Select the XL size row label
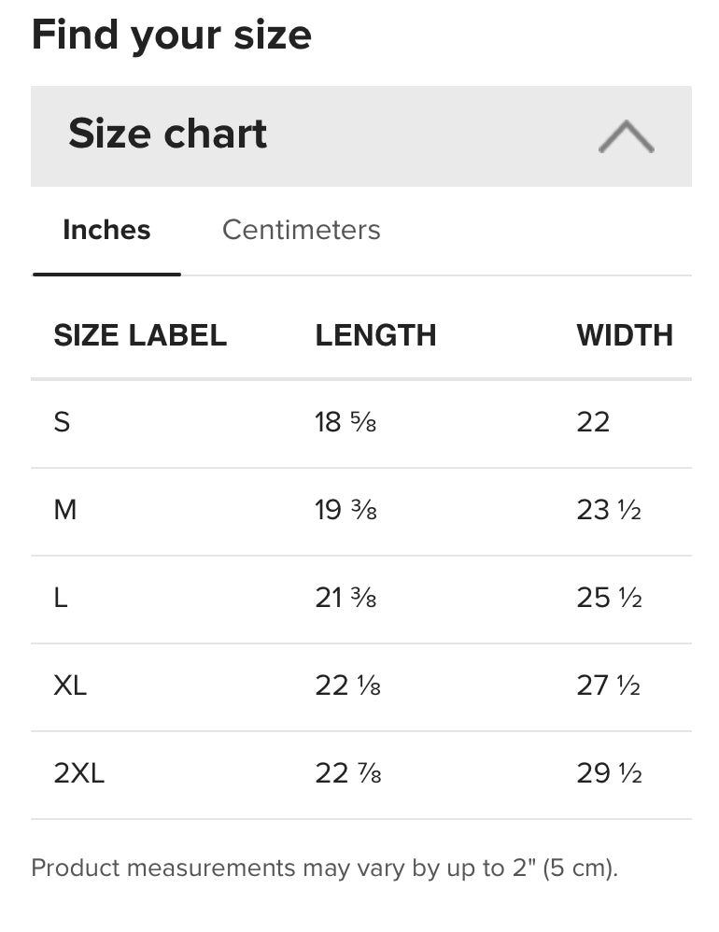This screenshot has width=719, height=932. coord(70,685)
